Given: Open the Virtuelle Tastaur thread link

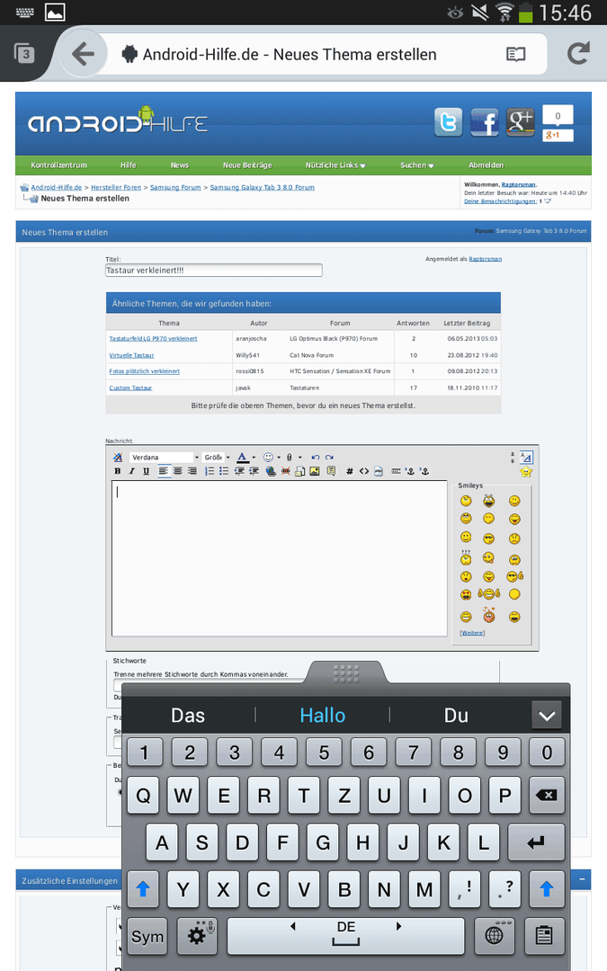Looking at the screenshot, I should coord(131,355).
